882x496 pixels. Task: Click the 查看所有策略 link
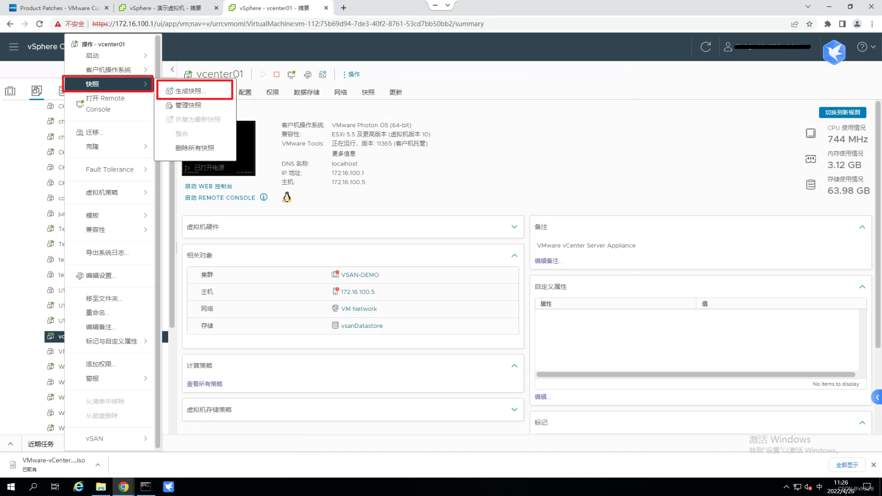[x=205, y=384]
